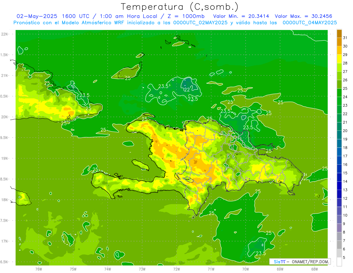Screen dimensions: 353x273
Task: Click the 71W longitude axis label
Action: pyautogui.click(x=211, y=269)
